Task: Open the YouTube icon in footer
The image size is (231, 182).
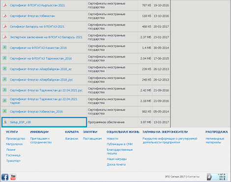Action: coord(13,177)
